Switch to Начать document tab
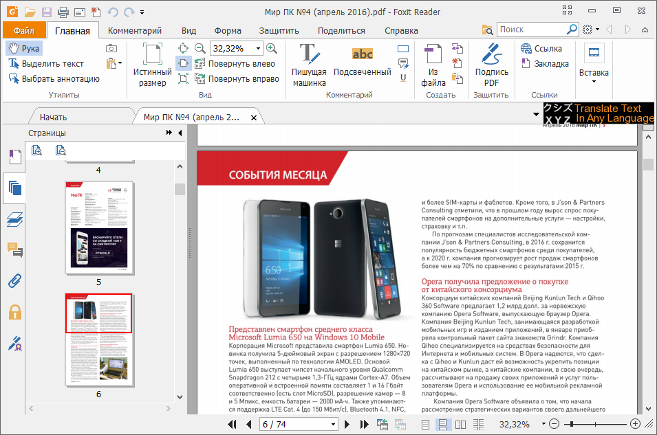 (53, 118)
